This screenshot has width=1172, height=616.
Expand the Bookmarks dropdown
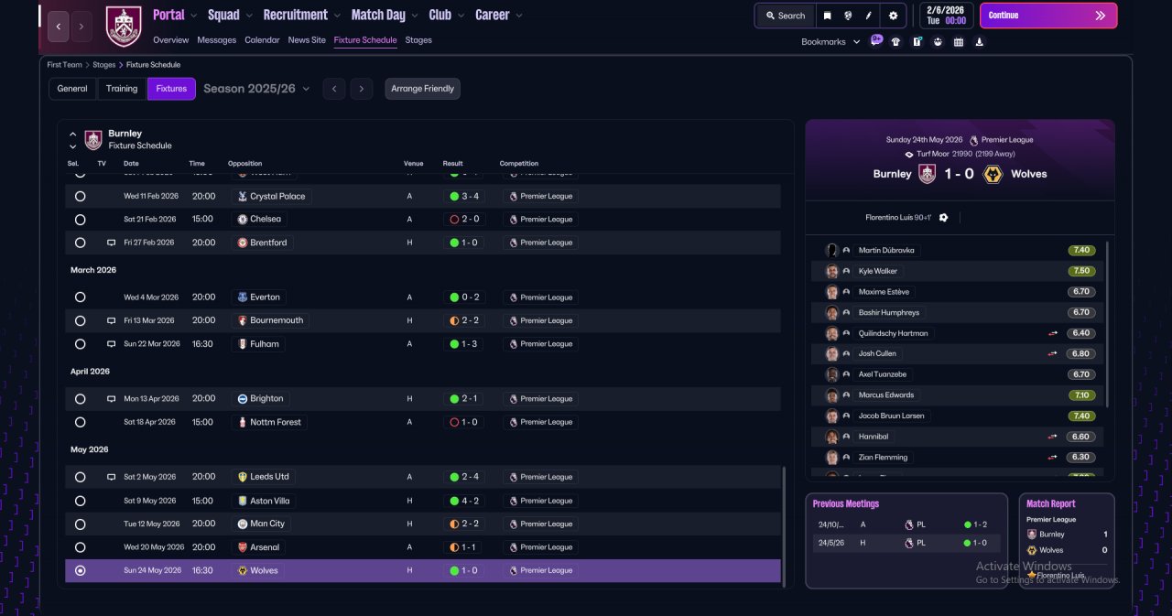click(830, 42)
